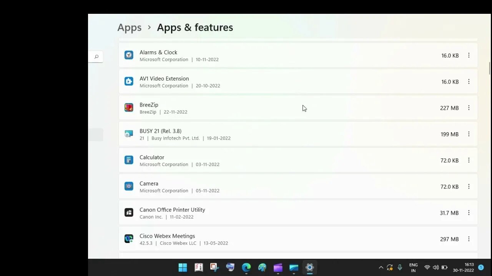
Task: Select Cisco Webex Meetings name
Action: pos(167,236)
